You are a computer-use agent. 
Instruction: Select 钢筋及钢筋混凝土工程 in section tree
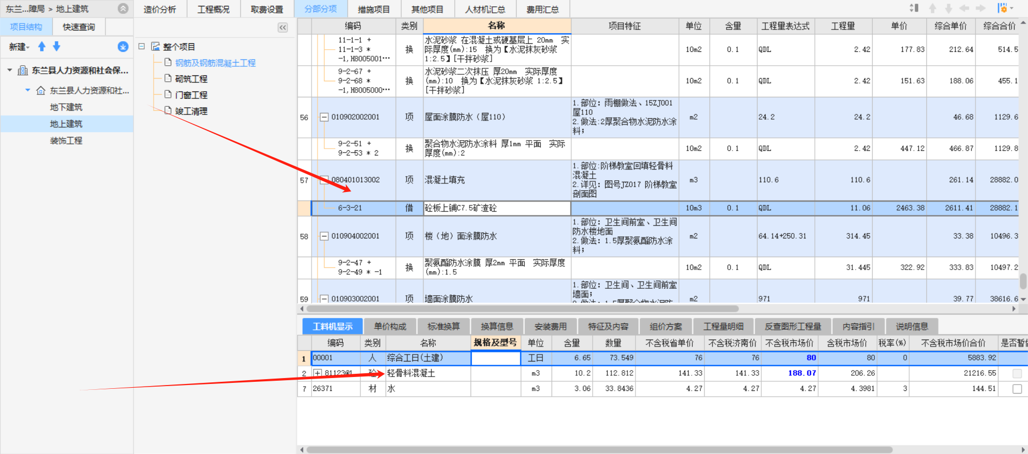click(215, 63)
